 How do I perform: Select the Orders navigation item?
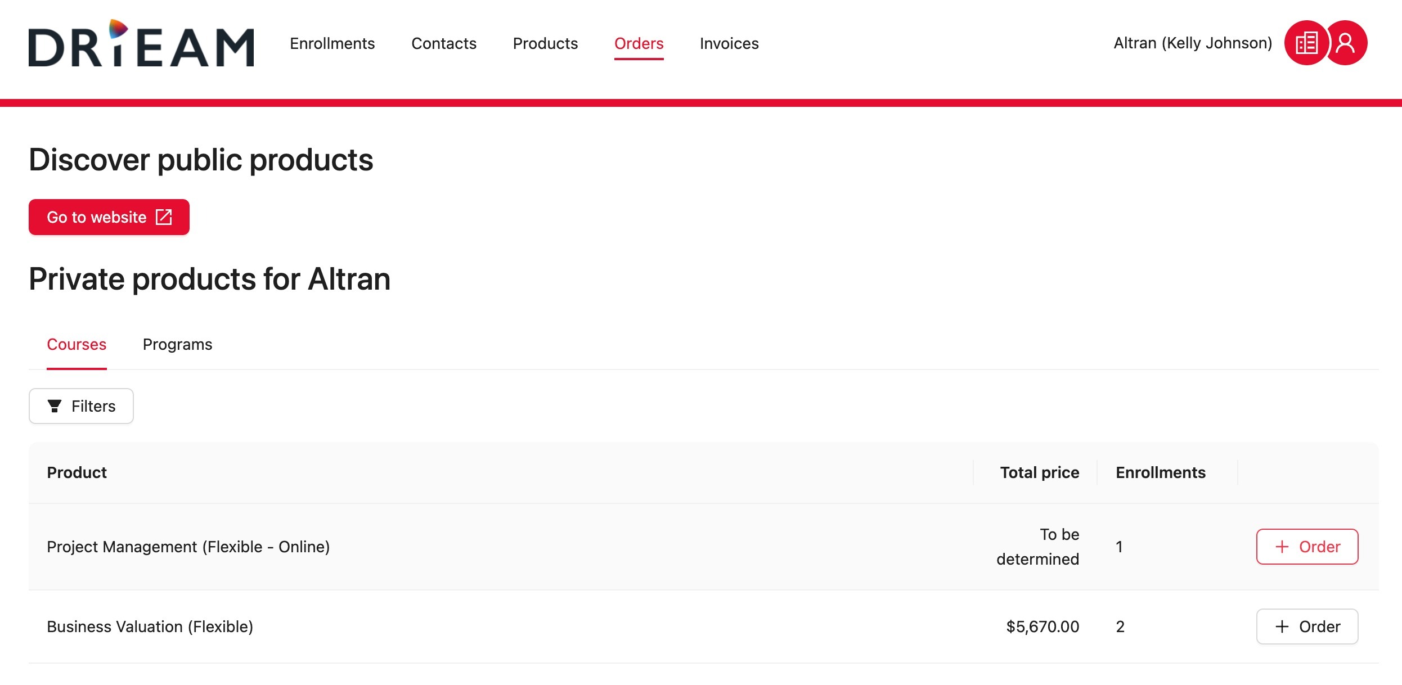coord(639,43)
